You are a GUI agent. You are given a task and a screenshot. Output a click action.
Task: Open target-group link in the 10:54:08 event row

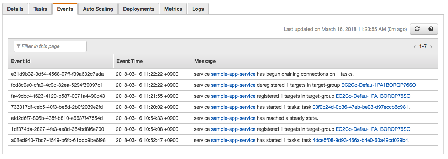373,129
